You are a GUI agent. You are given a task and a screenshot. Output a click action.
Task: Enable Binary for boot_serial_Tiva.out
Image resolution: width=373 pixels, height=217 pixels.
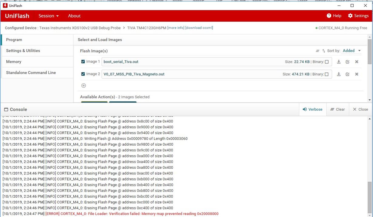(327, 62)
